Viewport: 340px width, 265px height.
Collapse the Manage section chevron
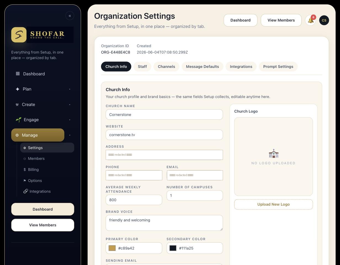pos(70,135)
